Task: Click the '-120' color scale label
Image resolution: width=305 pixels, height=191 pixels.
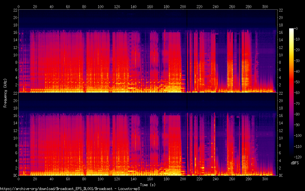Action: [298, 157]
